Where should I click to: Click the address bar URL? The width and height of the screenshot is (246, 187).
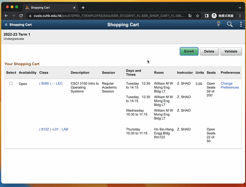(109, 16)
